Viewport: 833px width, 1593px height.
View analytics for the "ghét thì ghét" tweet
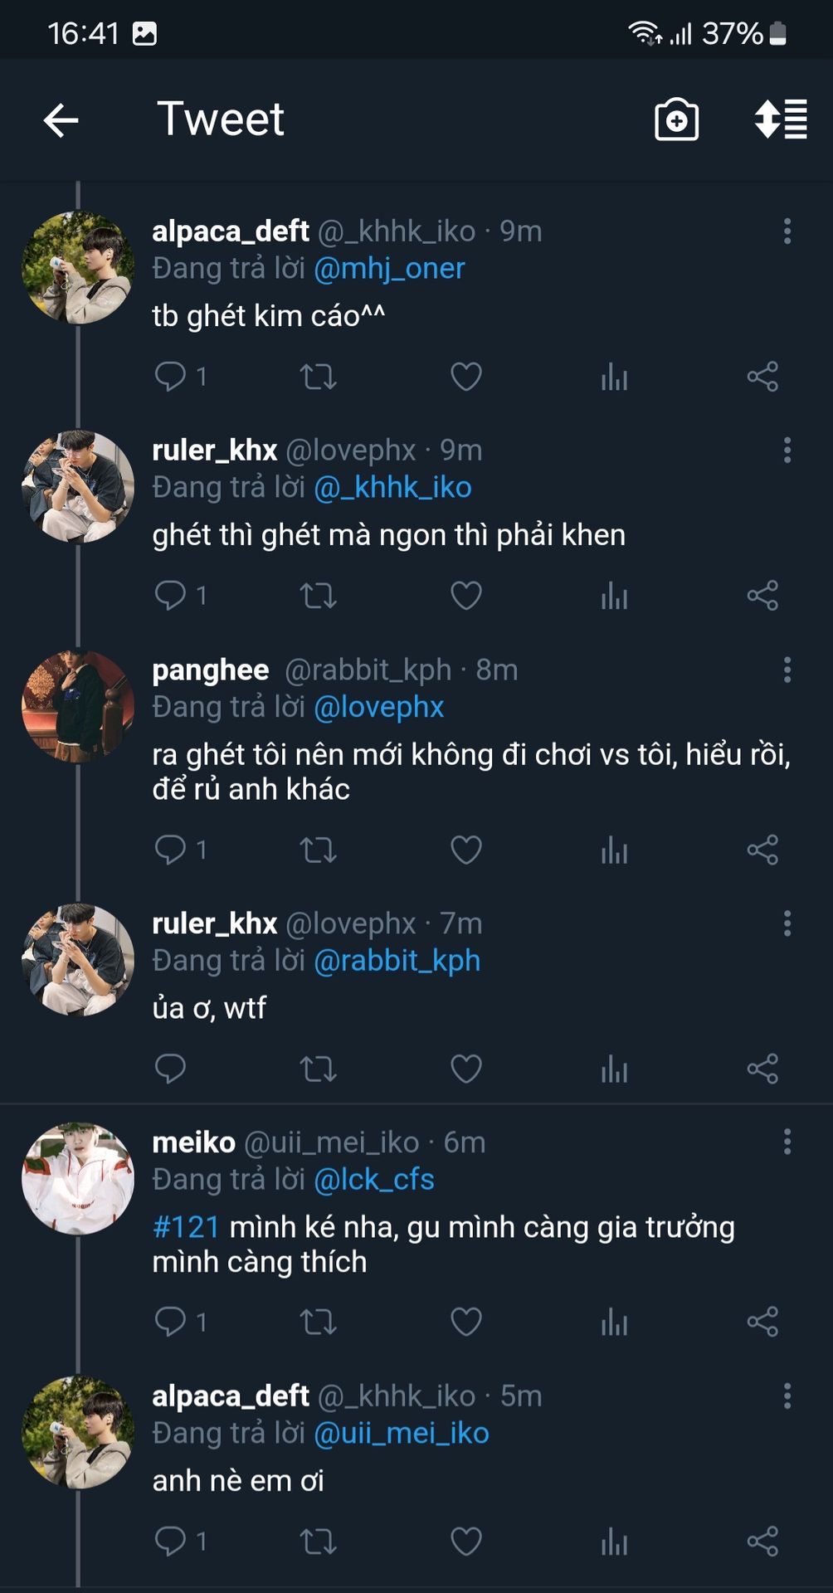pyautogui.click(x=614, y=596)
